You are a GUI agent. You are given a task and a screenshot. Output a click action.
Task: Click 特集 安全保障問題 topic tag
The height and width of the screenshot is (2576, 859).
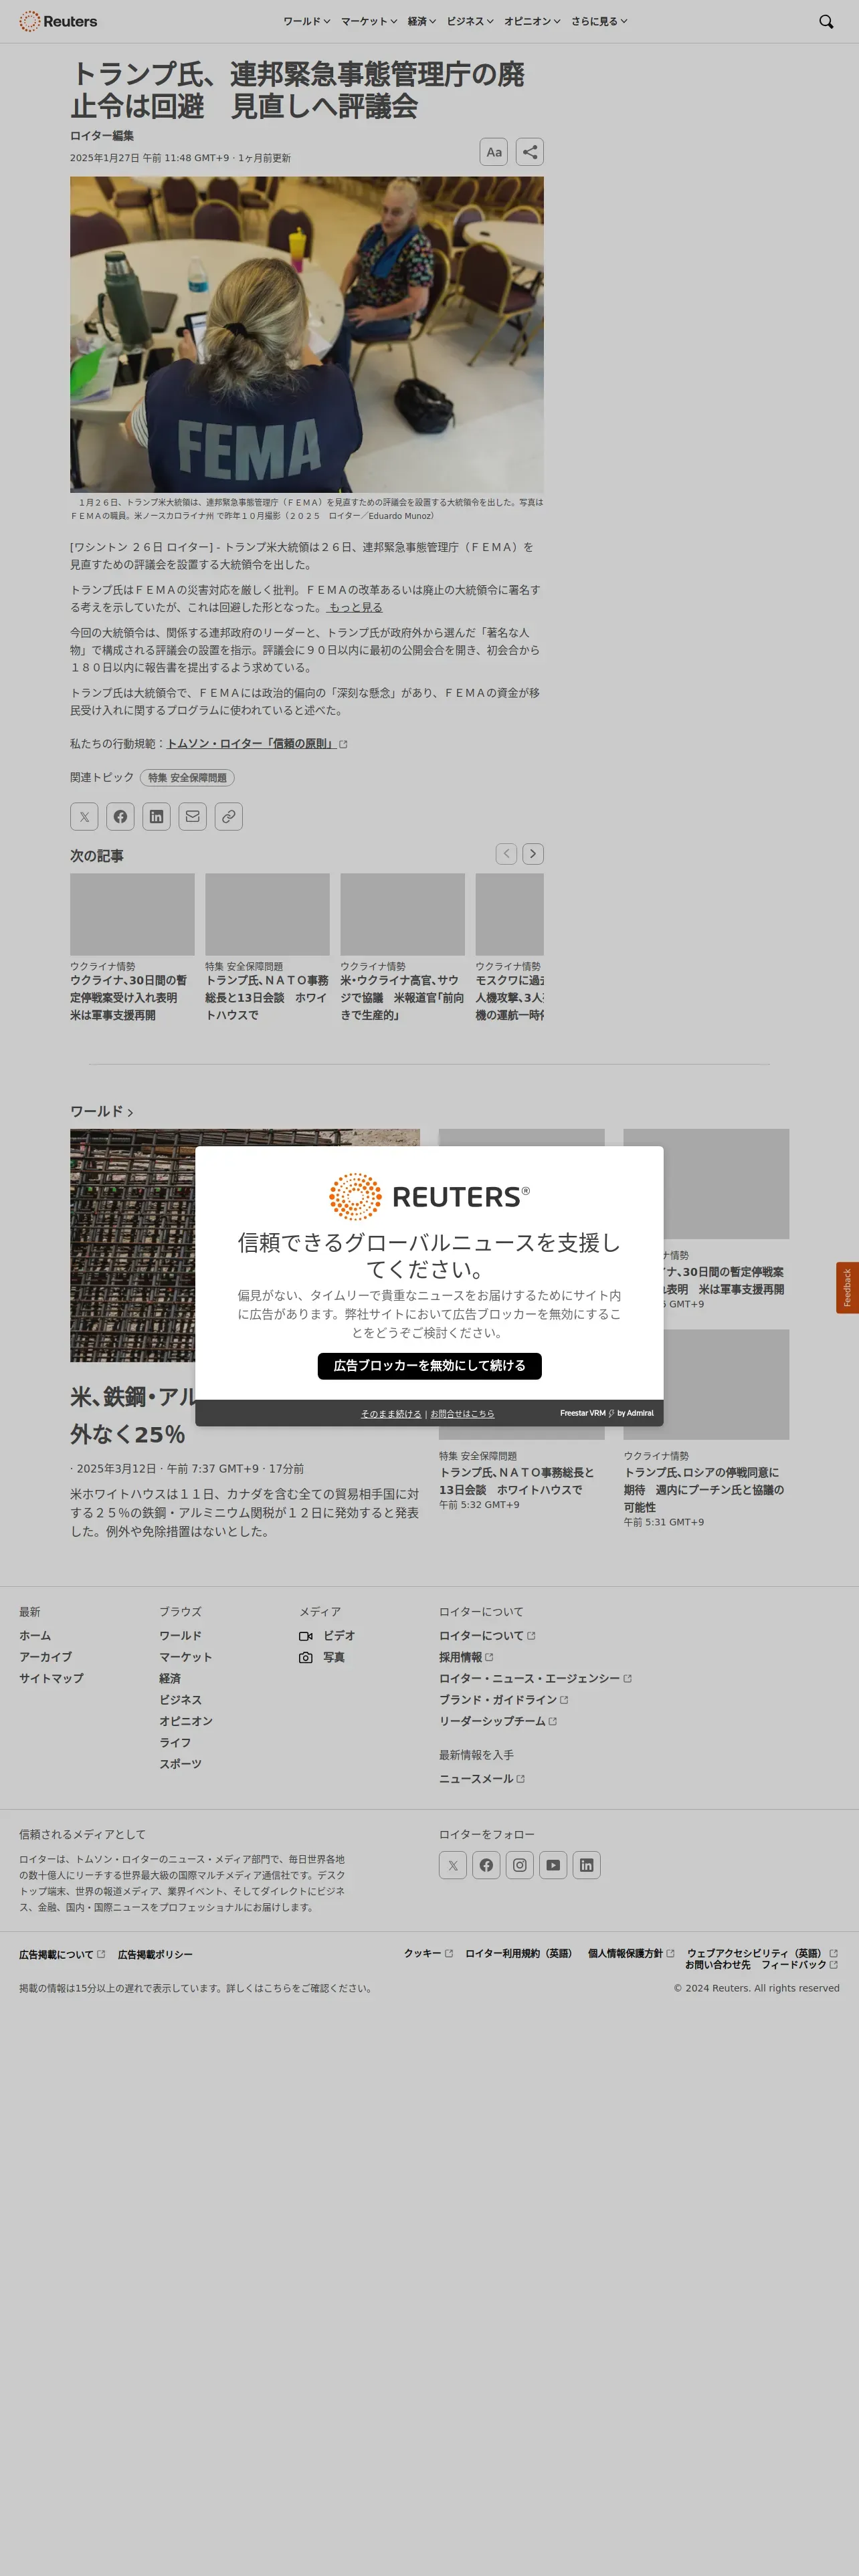pyautogui.click(x=187, y=778)
